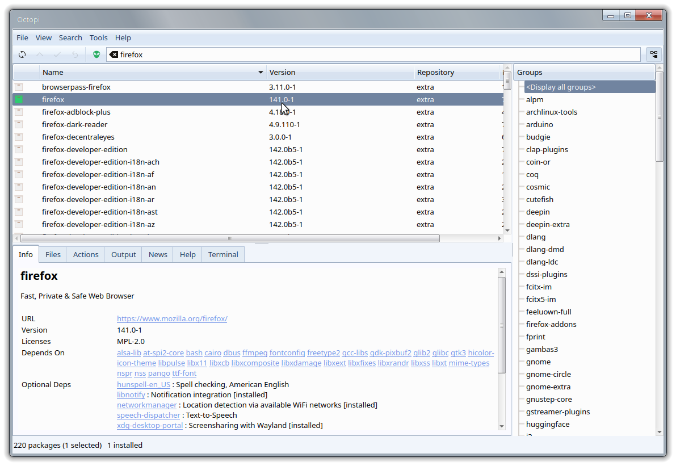Switch to the Output tab
The image size is (676, 466).
coord(123,254)
